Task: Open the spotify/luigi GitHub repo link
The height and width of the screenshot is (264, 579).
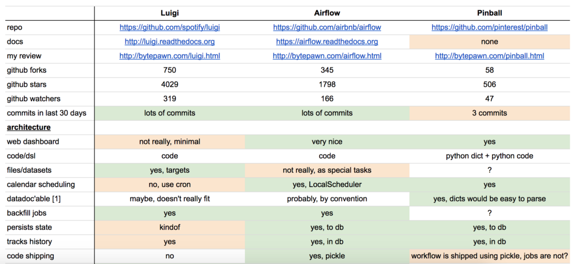Action: click(170, 27)
